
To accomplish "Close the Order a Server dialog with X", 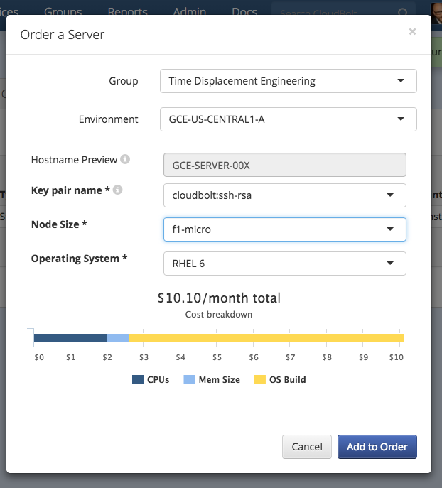I will 412,32.
